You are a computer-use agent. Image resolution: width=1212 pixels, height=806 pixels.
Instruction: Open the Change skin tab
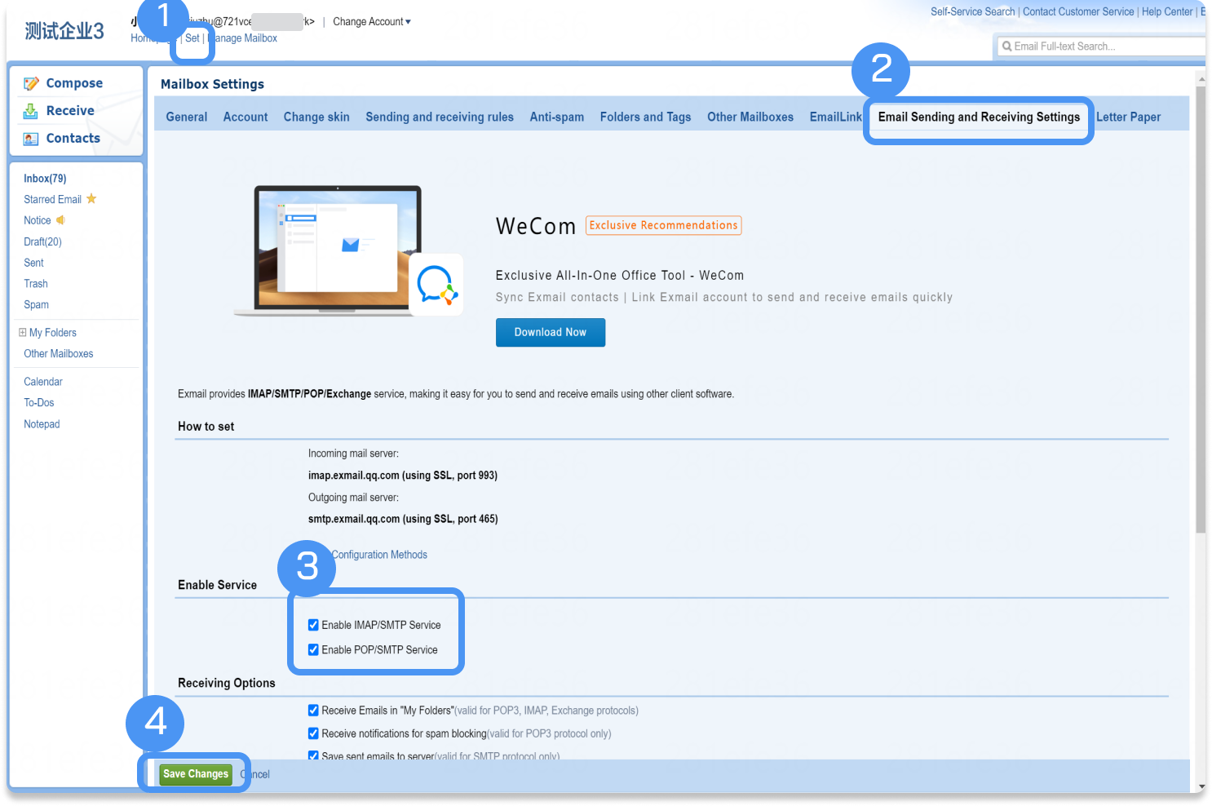coord(316,117)
